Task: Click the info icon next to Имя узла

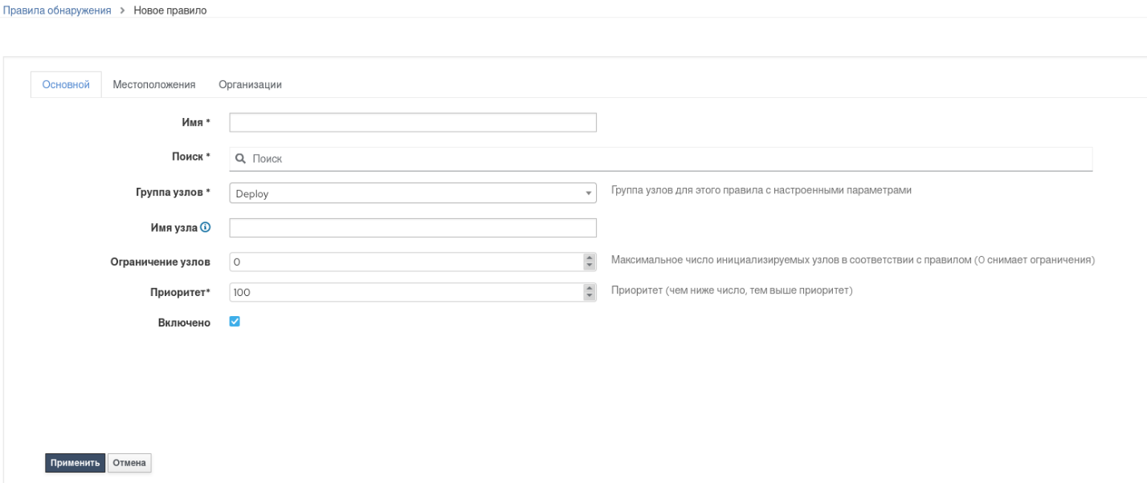Action: pyautogui.click(x=216, y=229)
